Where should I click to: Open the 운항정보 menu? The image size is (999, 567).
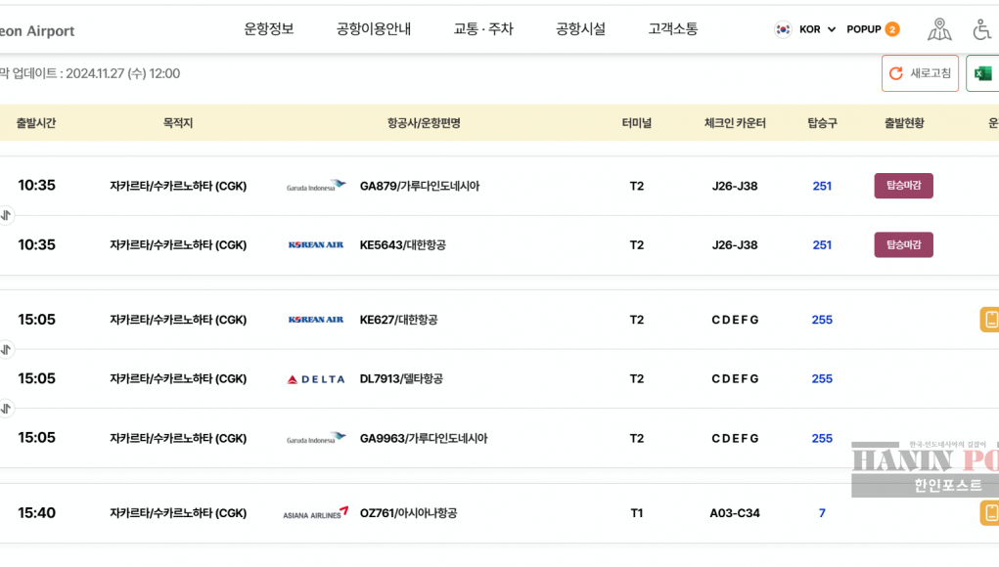tap(269, 29)
